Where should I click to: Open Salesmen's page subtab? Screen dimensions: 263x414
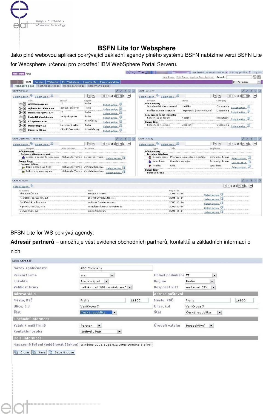99,86
